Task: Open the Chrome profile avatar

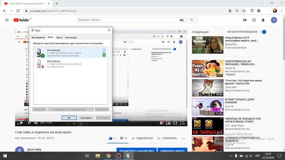Action: [275, 11]
